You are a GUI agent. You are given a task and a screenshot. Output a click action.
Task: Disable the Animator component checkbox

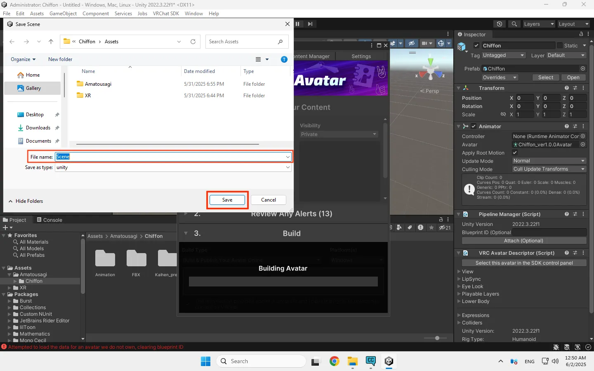point(474,126)
